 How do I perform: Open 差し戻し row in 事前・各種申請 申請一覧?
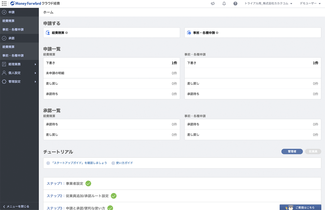tap(253, 84)
